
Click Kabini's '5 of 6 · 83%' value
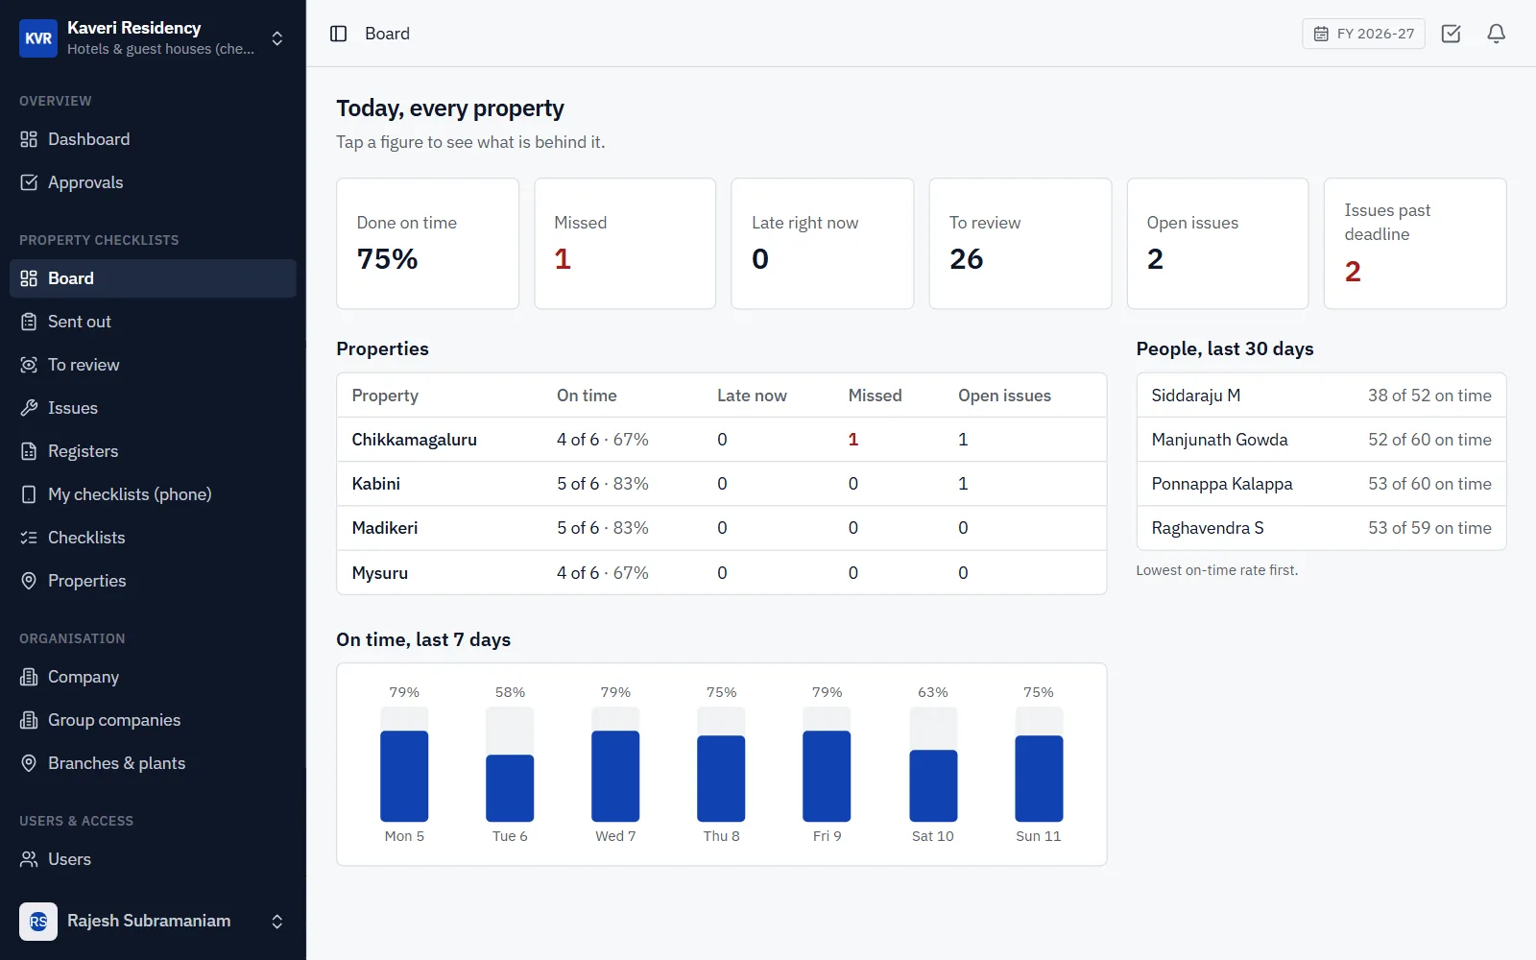coord(603,484)
